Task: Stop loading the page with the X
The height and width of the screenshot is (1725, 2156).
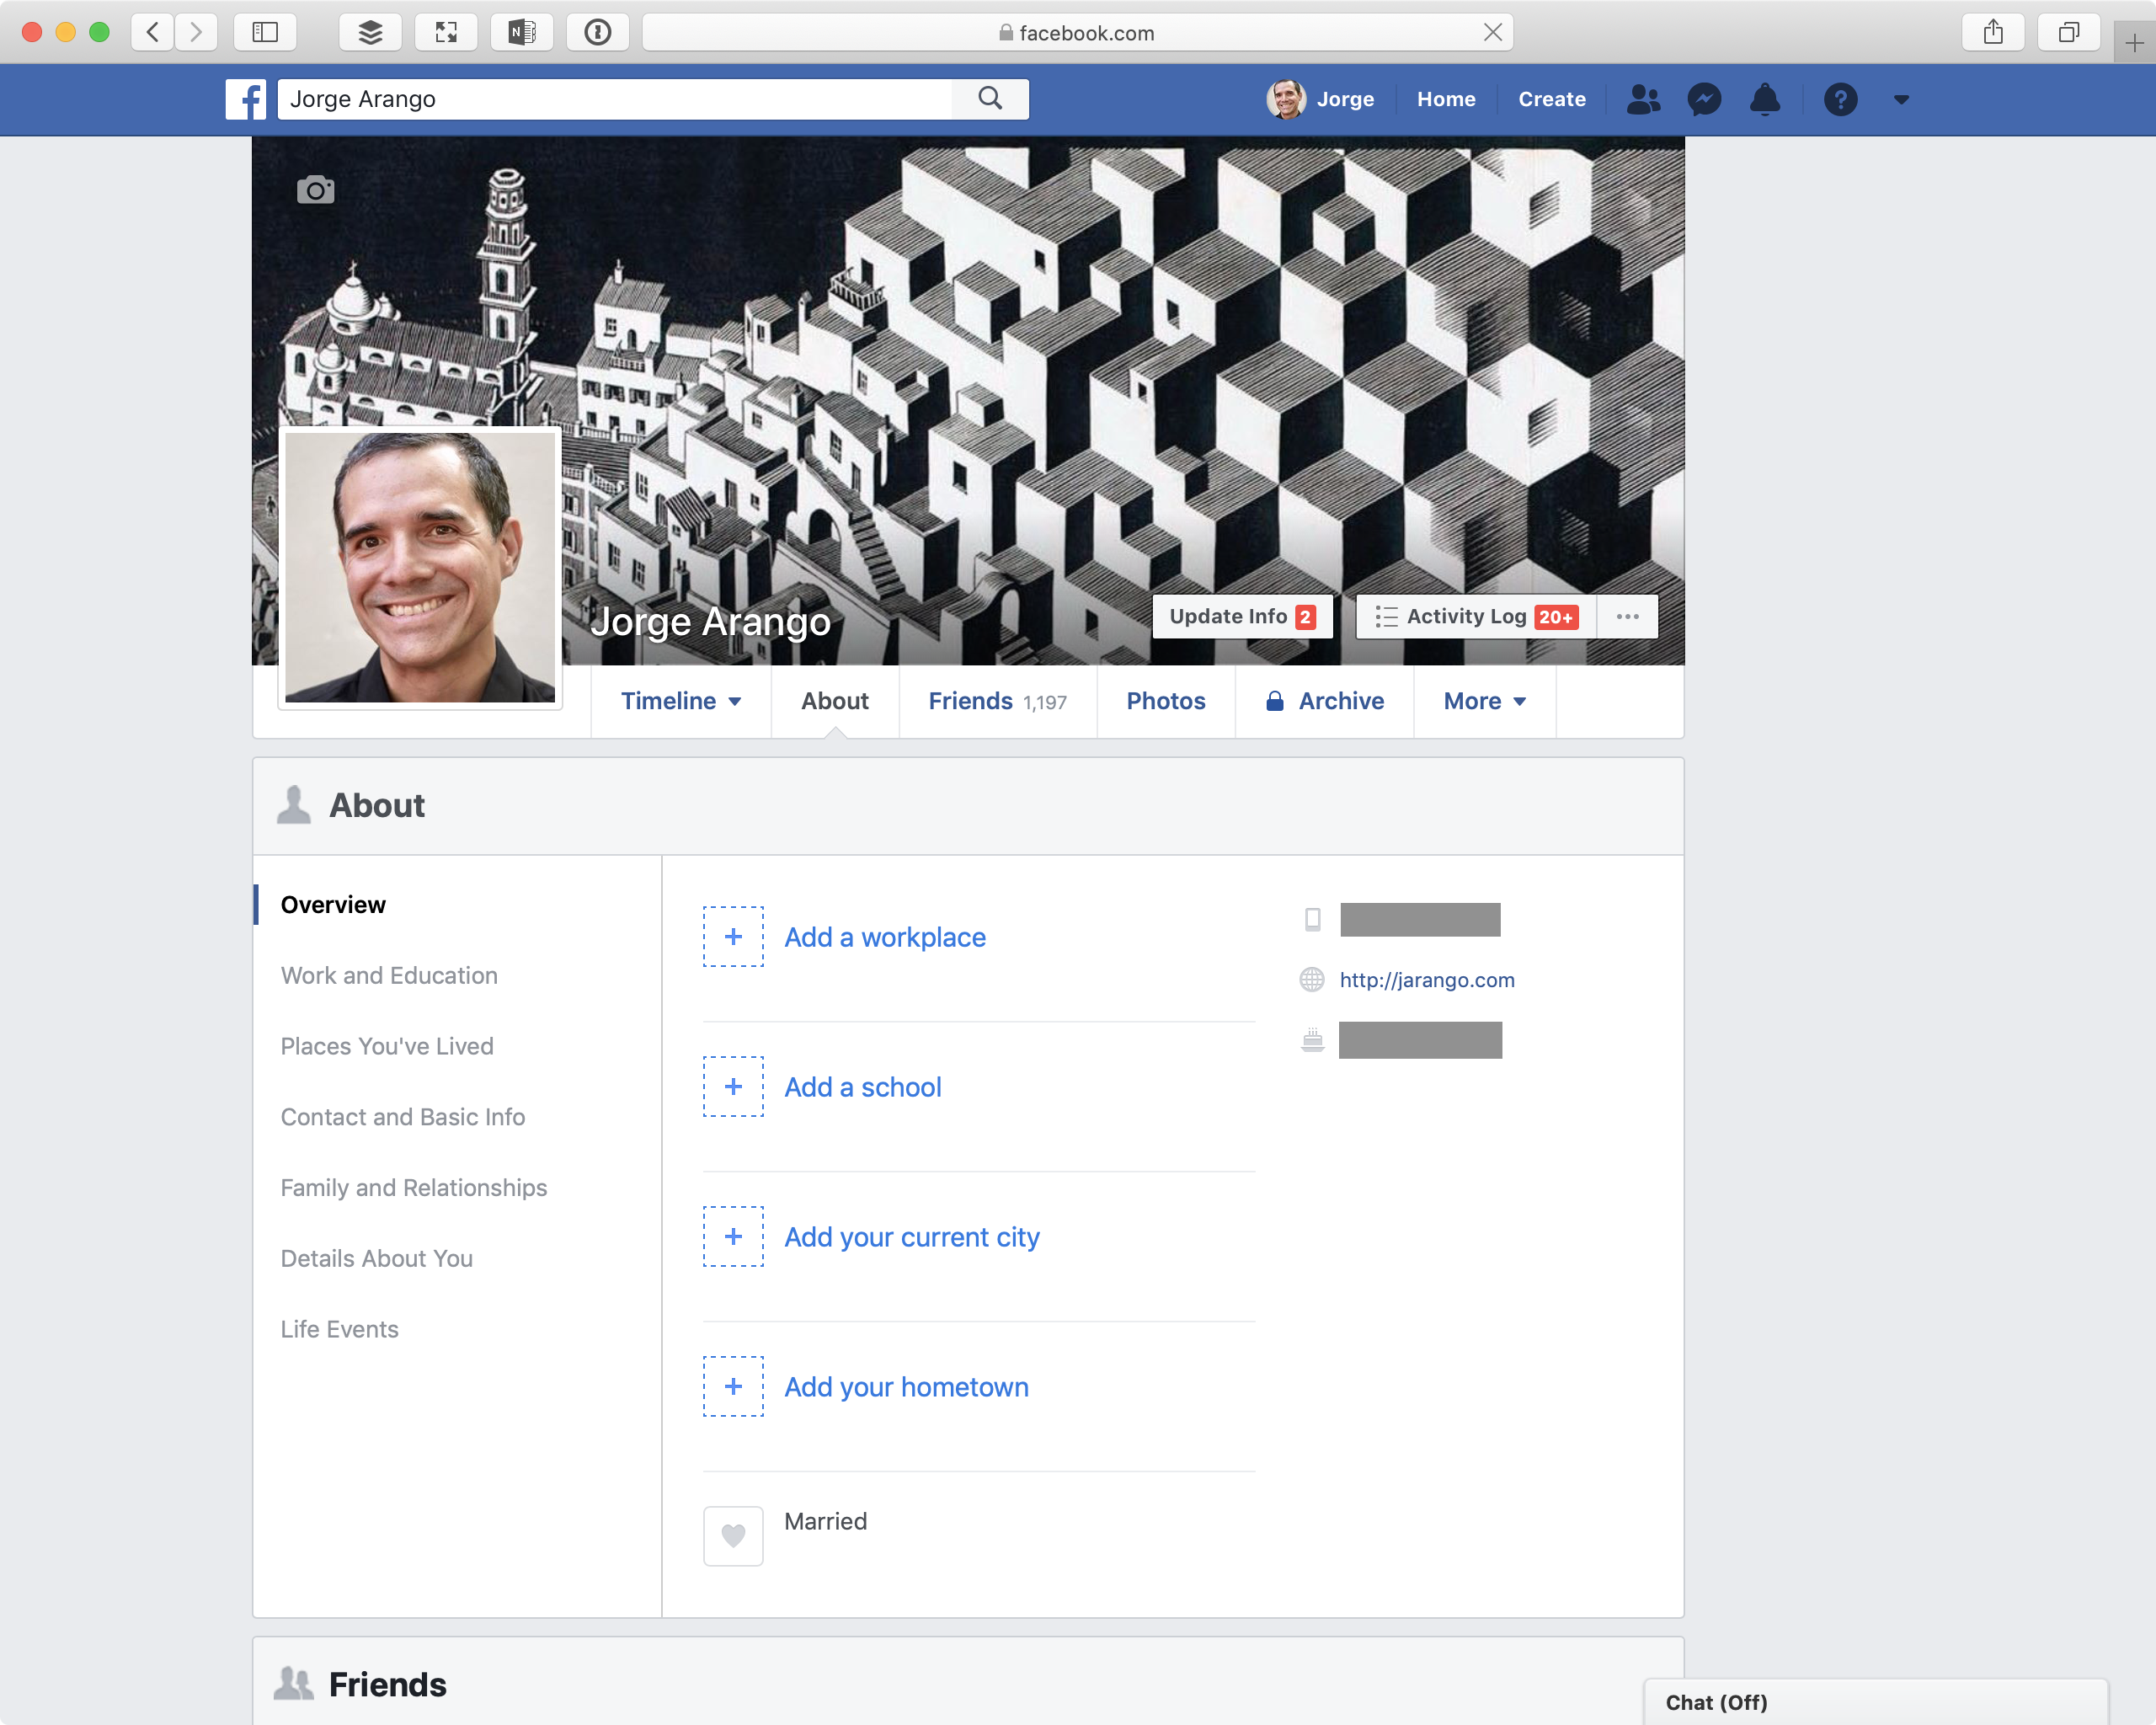Action: point(1492,32)
